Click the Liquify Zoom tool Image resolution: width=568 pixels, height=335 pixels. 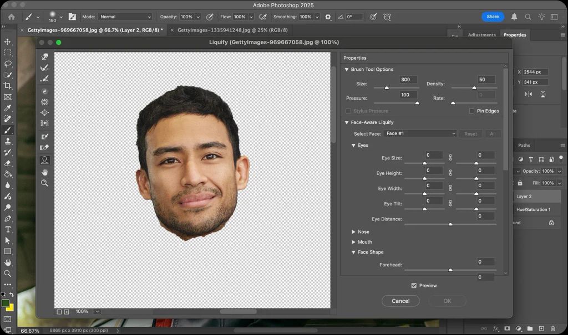[44, 183]
